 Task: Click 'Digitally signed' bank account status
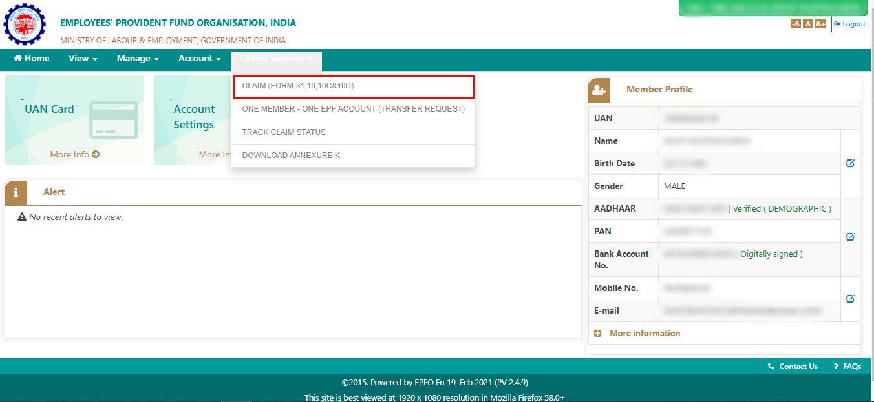pyautogui.click(x=772, y=254)
